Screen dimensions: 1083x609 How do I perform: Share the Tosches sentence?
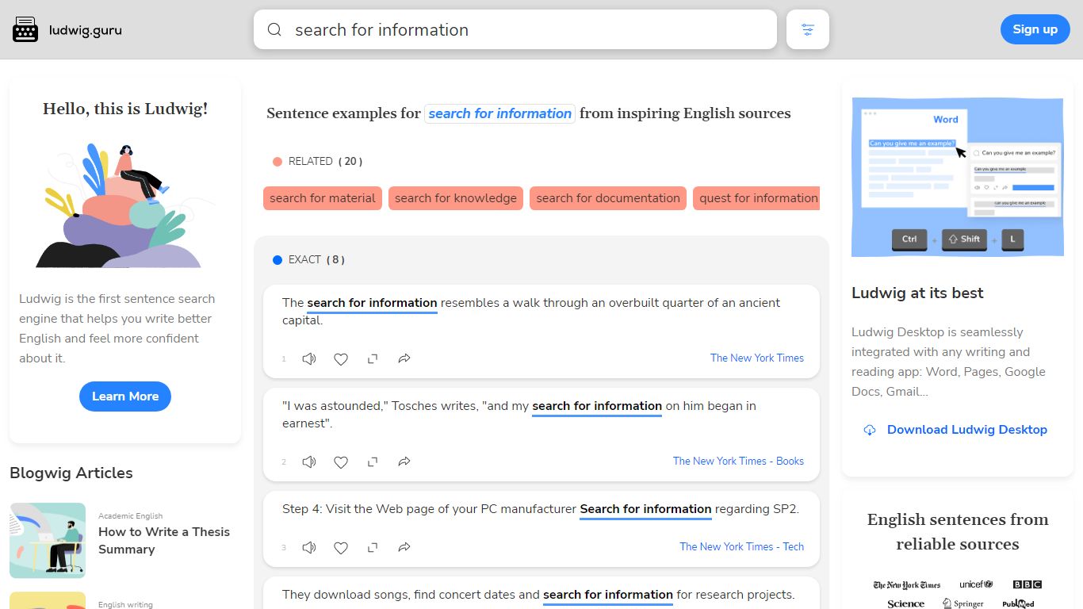click(x=404, y=462)
